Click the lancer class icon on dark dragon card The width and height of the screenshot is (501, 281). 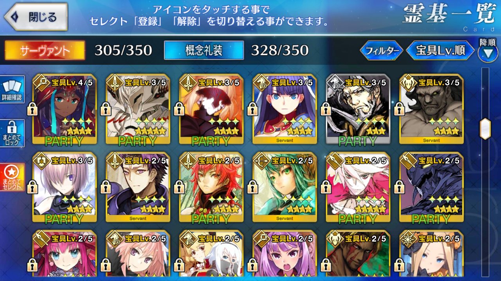pos(407,160)
